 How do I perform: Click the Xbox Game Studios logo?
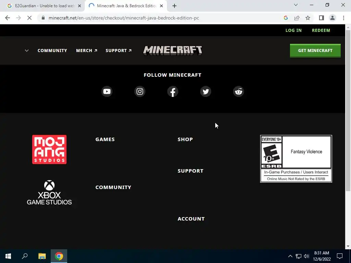pos(49,192)
